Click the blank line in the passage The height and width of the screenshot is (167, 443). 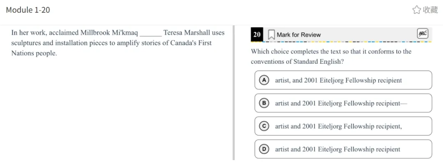(x=151, y=34)
